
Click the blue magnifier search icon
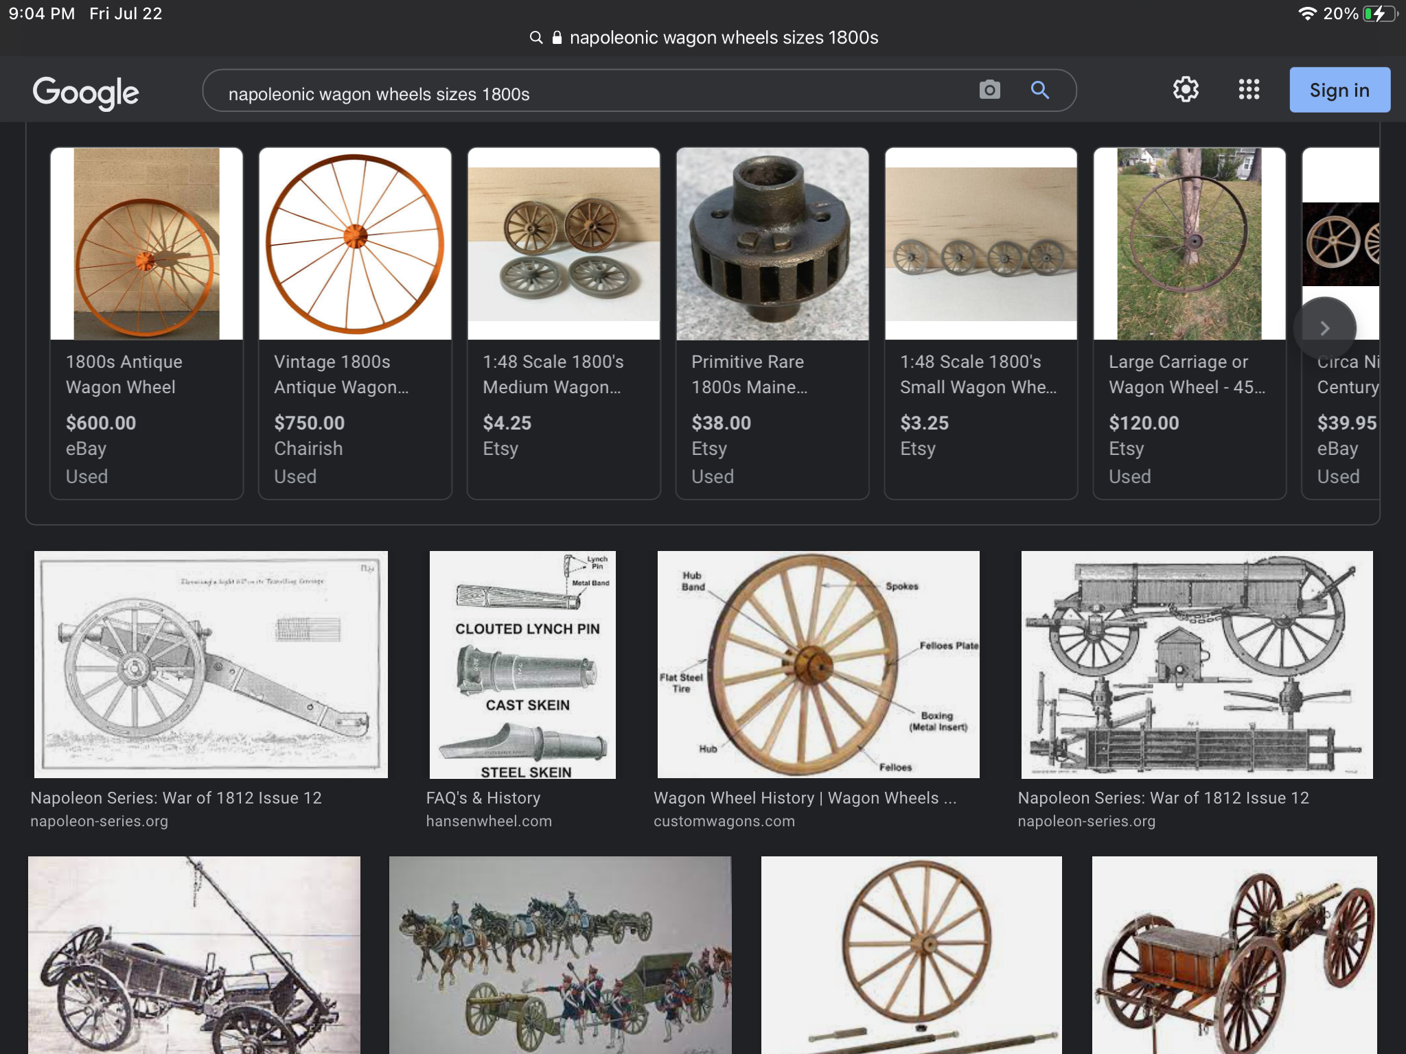(x=1040, y=90)
